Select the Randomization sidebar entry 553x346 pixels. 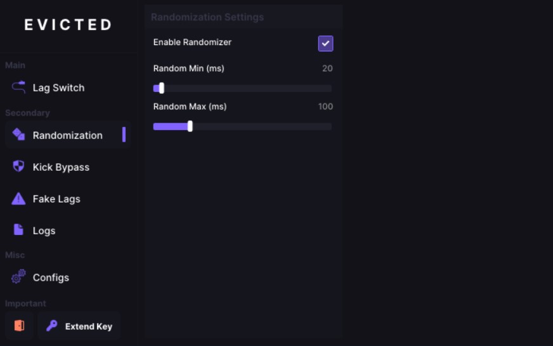(x=68, y=135)
